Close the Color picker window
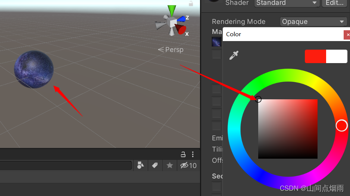Image resolution: width=350 pixels, height=196 pixels. coord(347,35)
